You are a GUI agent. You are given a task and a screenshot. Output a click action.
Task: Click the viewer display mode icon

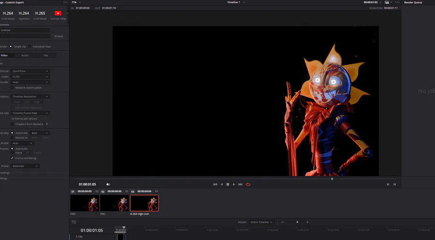click(x=387, y=2)
